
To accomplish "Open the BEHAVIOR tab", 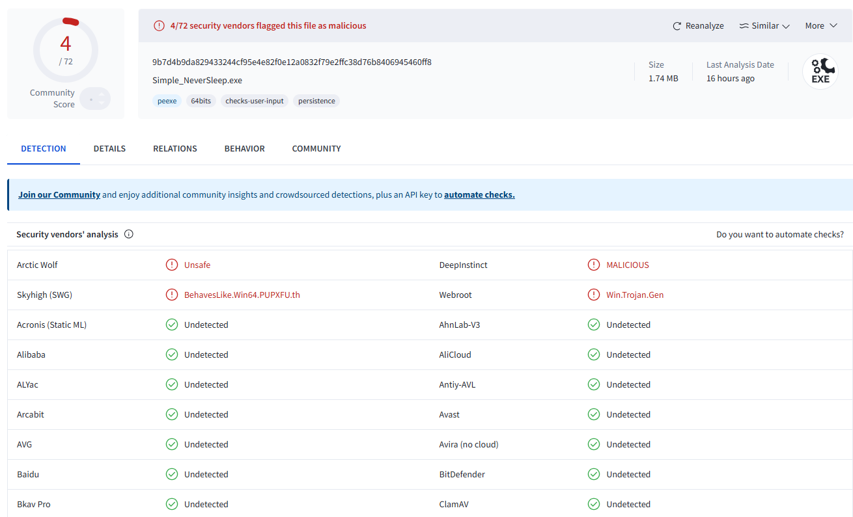I will point(245,149).
